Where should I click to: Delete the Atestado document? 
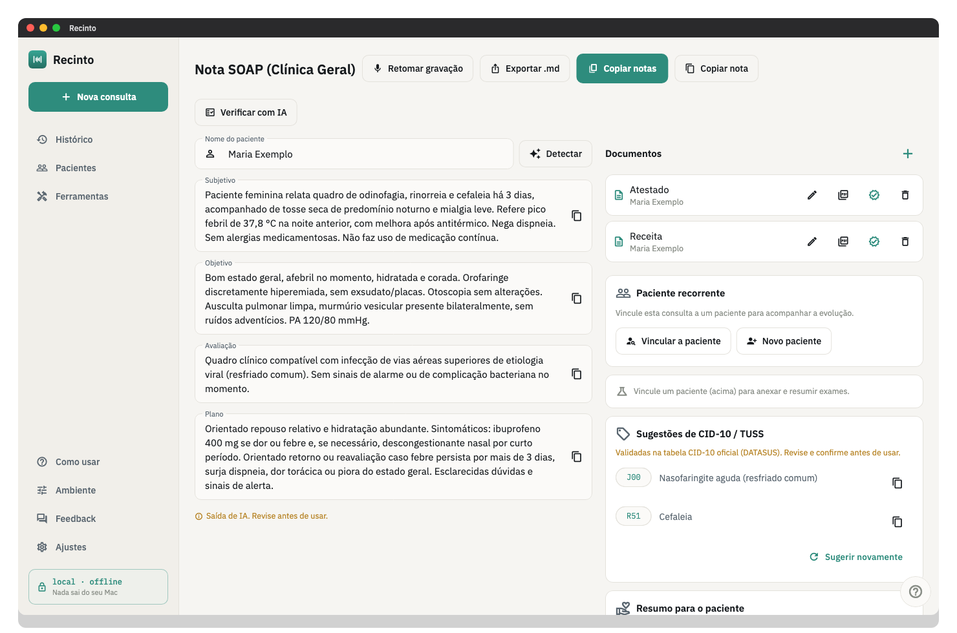coord(905,195)
